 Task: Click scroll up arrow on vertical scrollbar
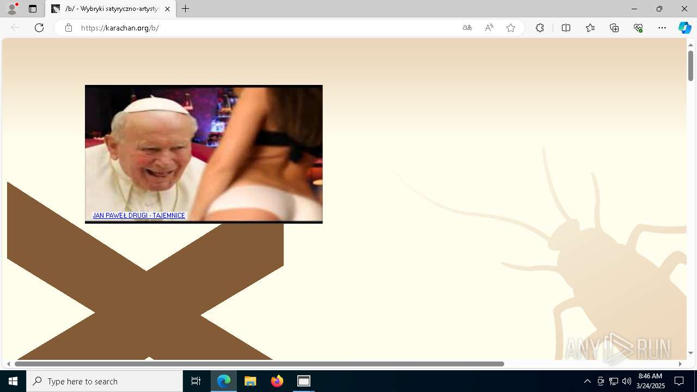tap(690, 45)
